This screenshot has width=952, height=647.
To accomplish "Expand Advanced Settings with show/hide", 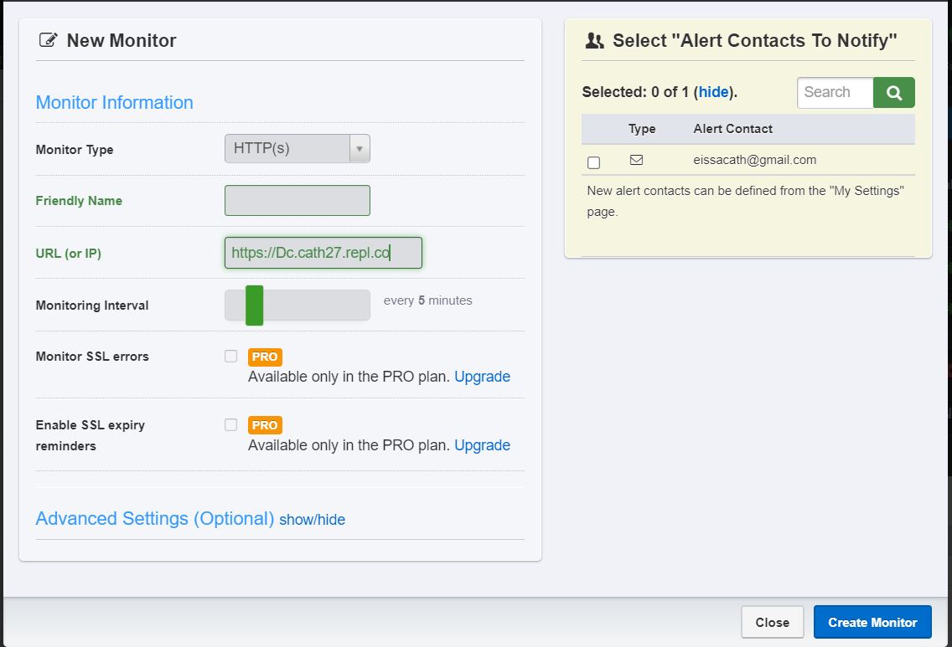I will coord(312,520).
